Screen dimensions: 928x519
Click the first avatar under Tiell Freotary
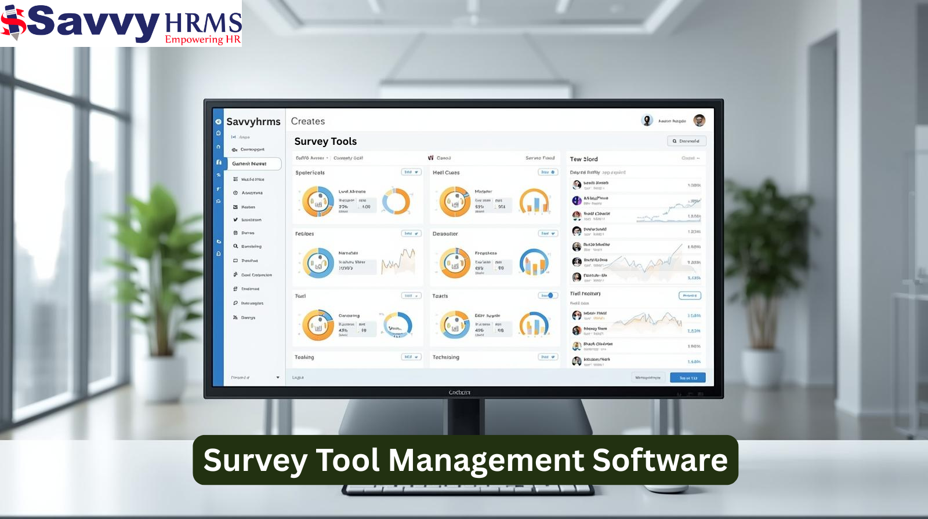click(577, 315)
